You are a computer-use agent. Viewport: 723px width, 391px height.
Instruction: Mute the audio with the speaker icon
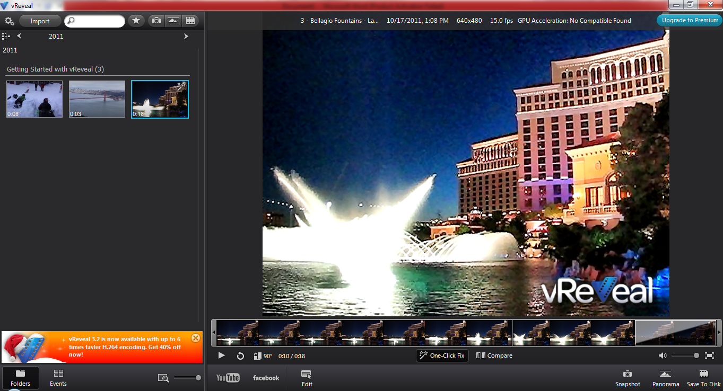pyautogui.click(x=663, y=356)
